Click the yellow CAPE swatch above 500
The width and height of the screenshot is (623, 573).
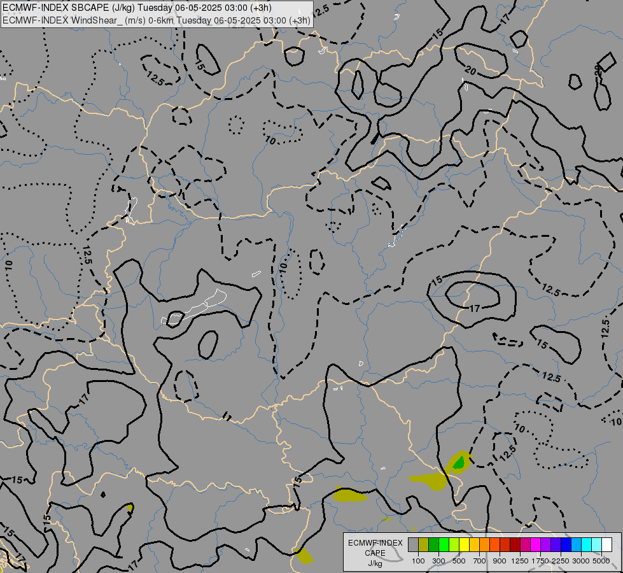[x=464, y=544]
